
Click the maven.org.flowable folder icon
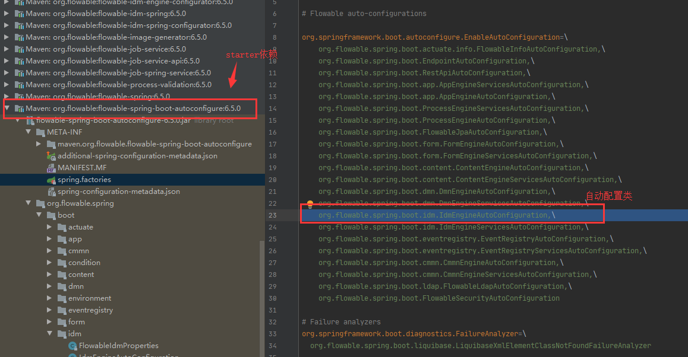(51, 144)
